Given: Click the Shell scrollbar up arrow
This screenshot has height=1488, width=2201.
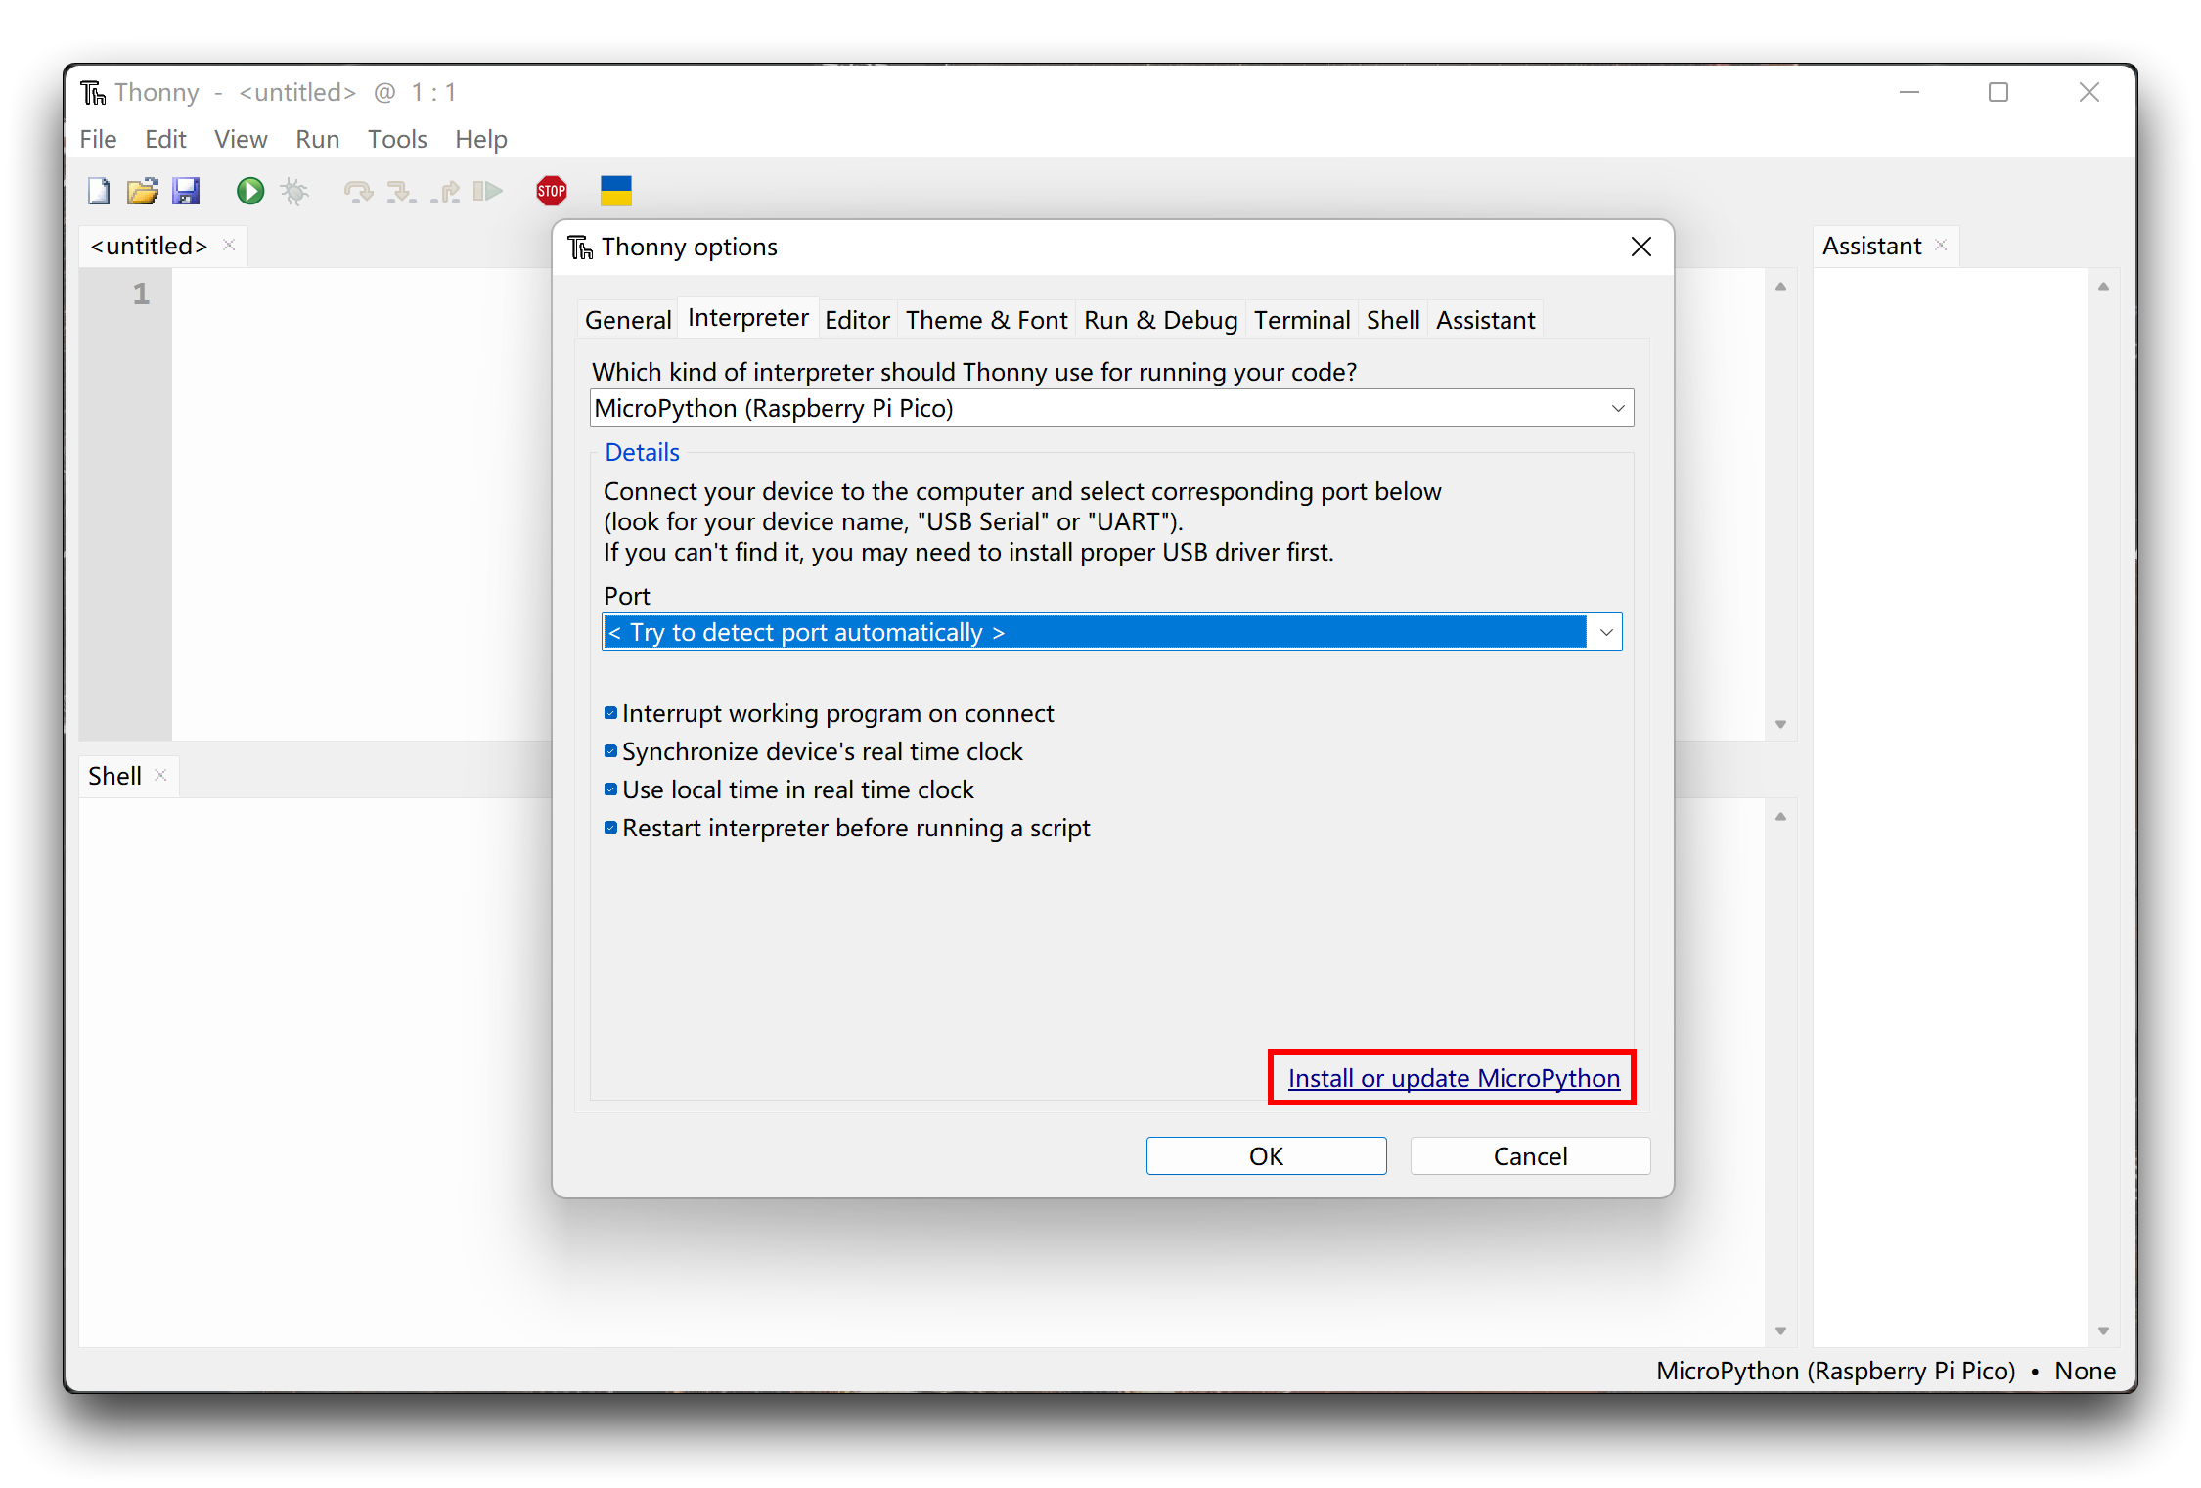Looking at the screenshot, I should pos(1781,817).
